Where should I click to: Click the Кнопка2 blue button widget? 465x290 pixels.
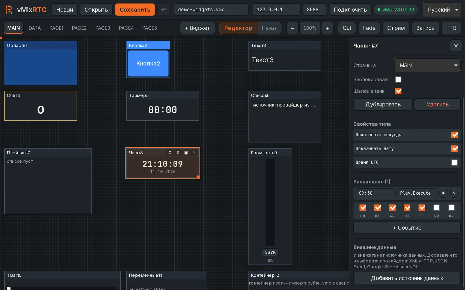point(148,64)
